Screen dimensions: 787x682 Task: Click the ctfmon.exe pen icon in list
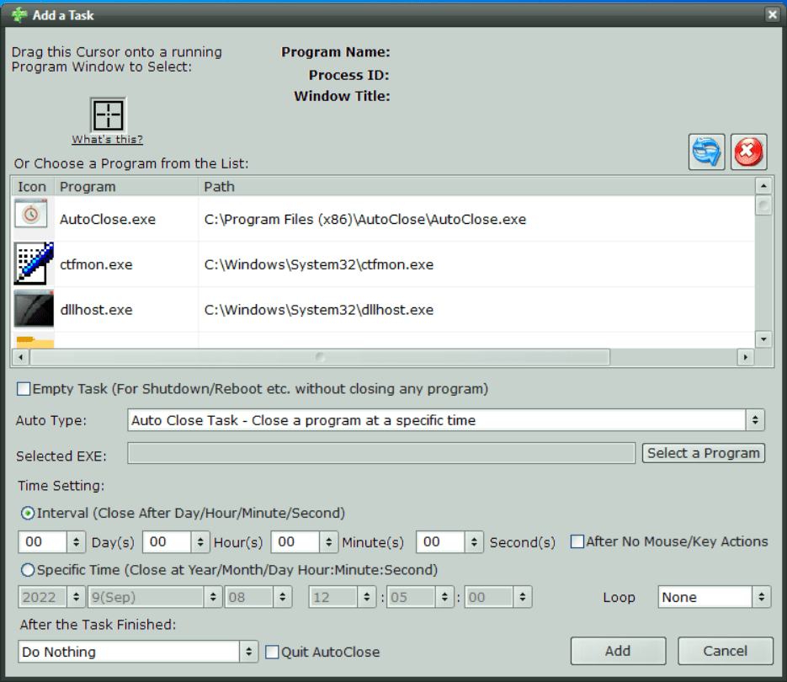click(x=34, y=264)
